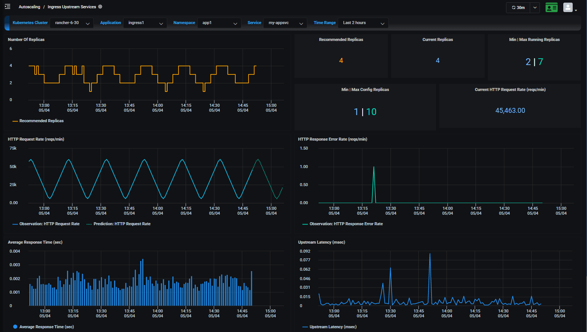Click the Number Of Replicas panel title
This screenshot has width=587, height=332.
pos(26,39)
